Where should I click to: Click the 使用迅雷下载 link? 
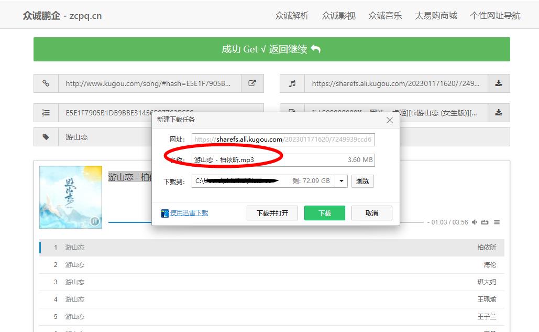point(189,213)
